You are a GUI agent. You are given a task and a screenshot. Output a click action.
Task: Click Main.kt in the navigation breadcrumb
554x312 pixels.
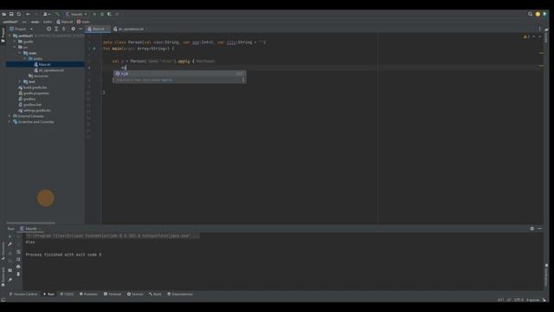tap(65, 22)
